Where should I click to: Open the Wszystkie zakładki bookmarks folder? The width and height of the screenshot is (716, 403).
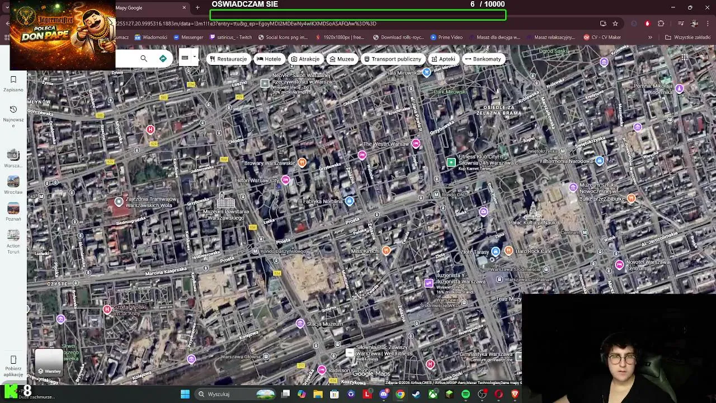coord(687,38)
